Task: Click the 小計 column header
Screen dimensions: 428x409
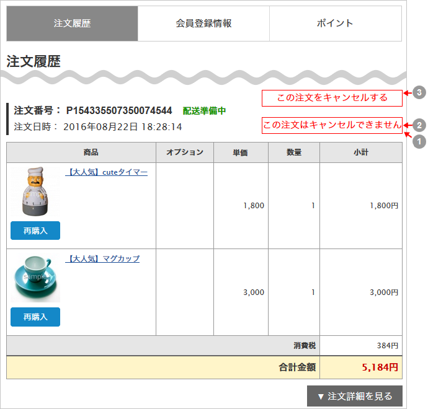Action: coord(360,152)
